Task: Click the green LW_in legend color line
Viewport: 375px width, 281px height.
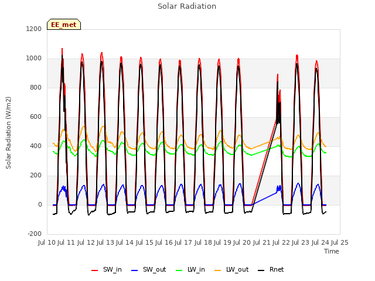Action: pos(179,270)
